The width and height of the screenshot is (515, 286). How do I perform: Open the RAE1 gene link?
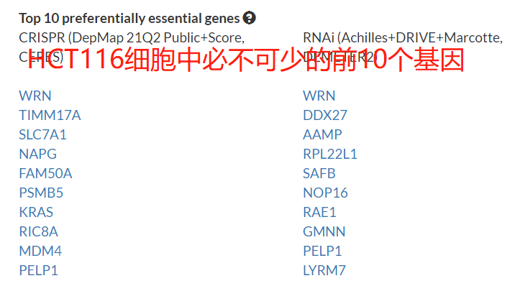tap(319, 212)
